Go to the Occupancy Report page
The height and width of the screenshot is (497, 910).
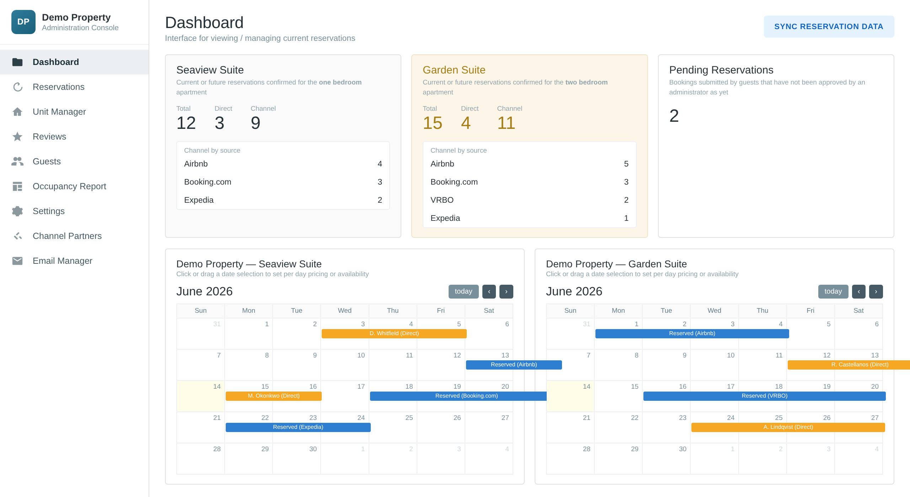coord(74,186)
